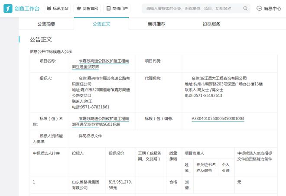Click the 剑鱼工作台 logo icon
The image size is (286, 196).
[8, 9]
